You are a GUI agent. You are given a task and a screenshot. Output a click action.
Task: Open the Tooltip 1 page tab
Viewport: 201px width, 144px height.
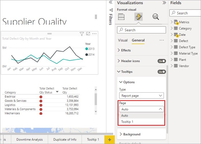pyautogui.click(x=93, y=140)
